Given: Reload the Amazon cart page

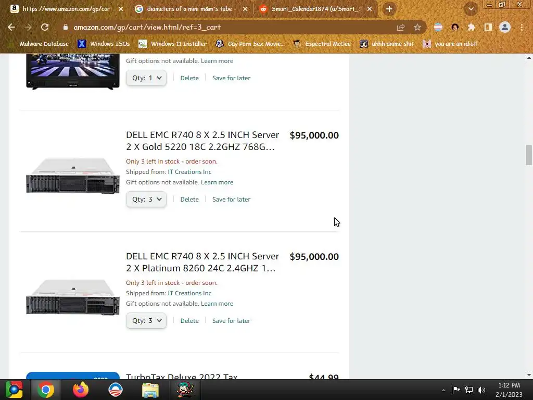Looking at the screenshot, I should coord(45,27).
